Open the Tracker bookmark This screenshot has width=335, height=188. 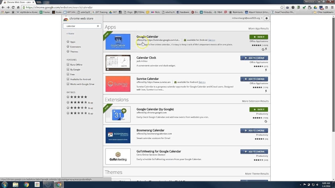45,12
